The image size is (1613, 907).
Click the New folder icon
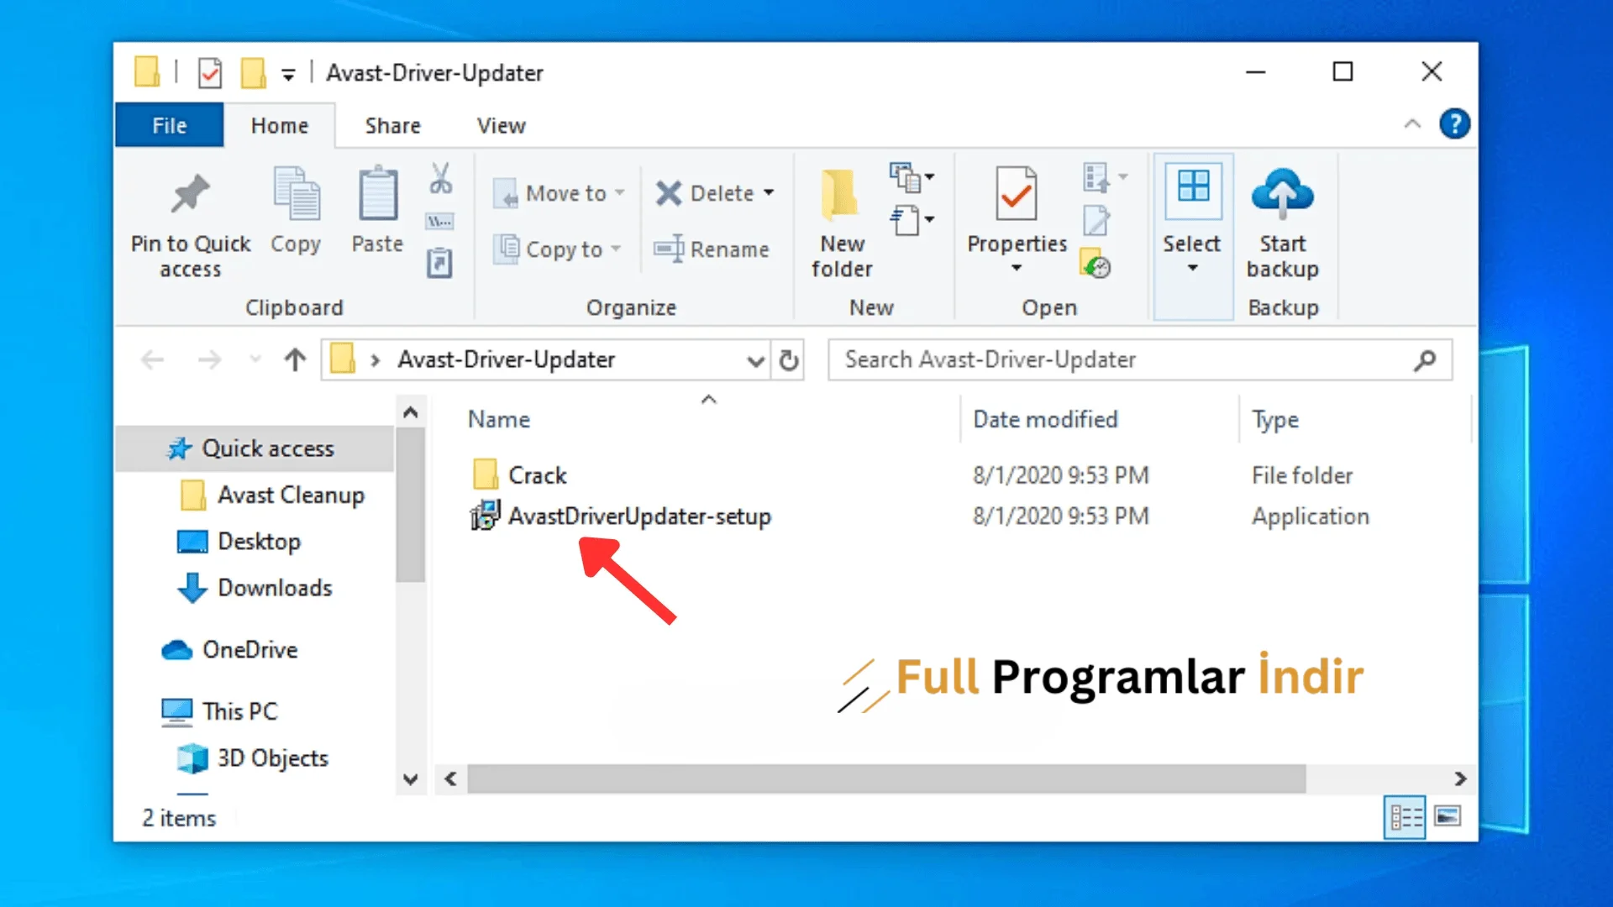(841, 193)
